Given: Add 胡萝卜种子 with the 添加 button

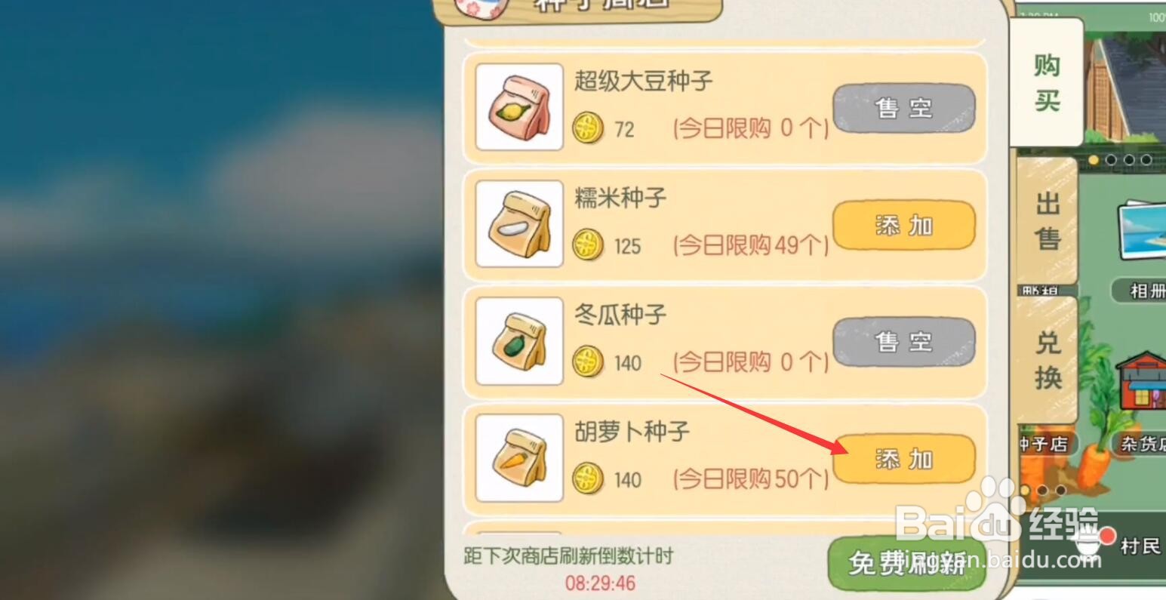Looking at the screenshot, I should (x=904, y=459).
